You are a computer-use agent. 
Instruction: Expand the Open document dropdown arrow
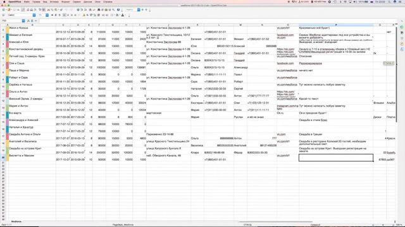11,10
